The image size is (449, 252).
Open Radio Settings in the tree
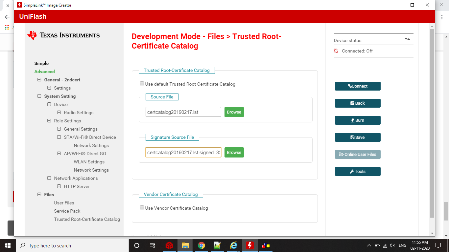coord(79,113)
